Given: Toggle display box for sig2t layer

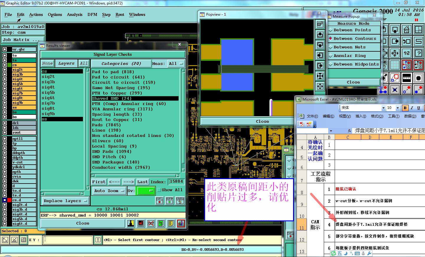Looking at the screenshot, I should pos(5,70).
